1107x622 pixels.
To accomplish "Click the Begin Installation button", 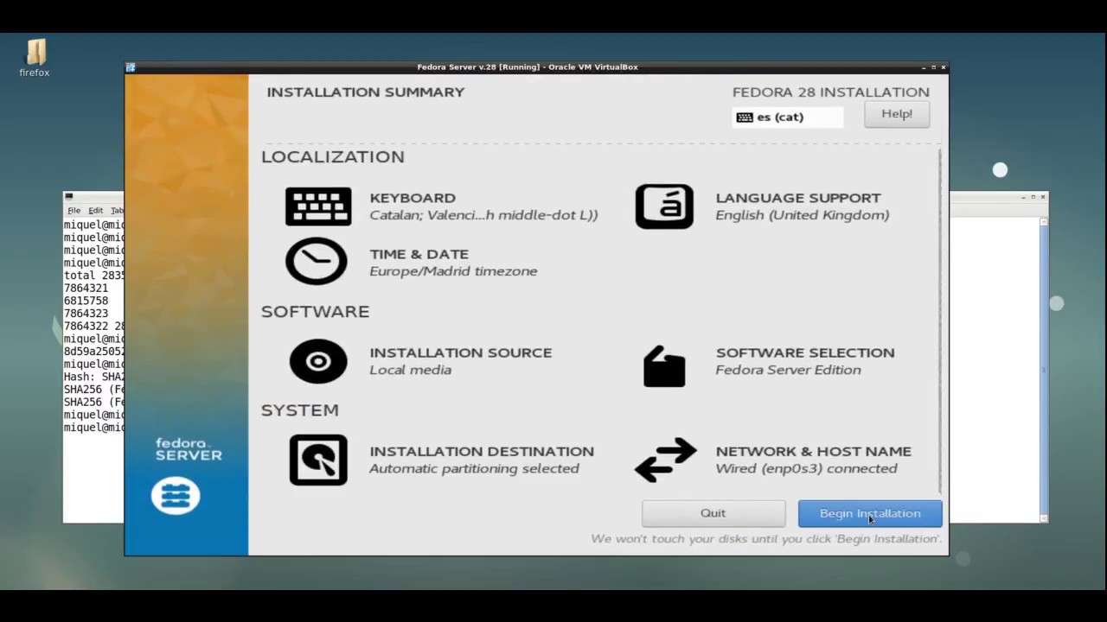I will [x=870, y=513].
